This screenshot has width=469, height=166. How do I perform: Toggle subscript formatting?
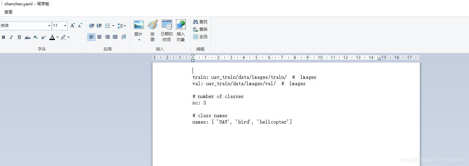(x=35, y=37)
